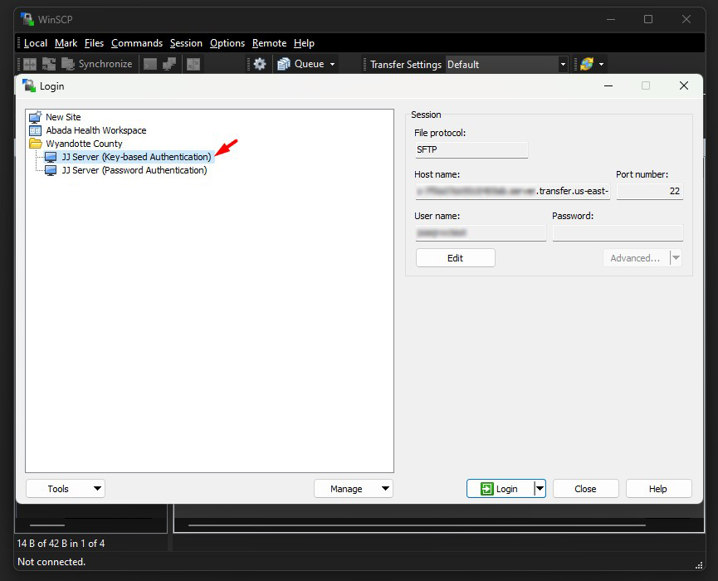Open the Tools dropdown button

[66, 489]
